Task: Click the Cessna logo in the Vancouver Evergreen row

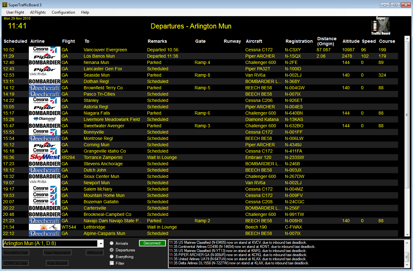Action: pos(45,50)
